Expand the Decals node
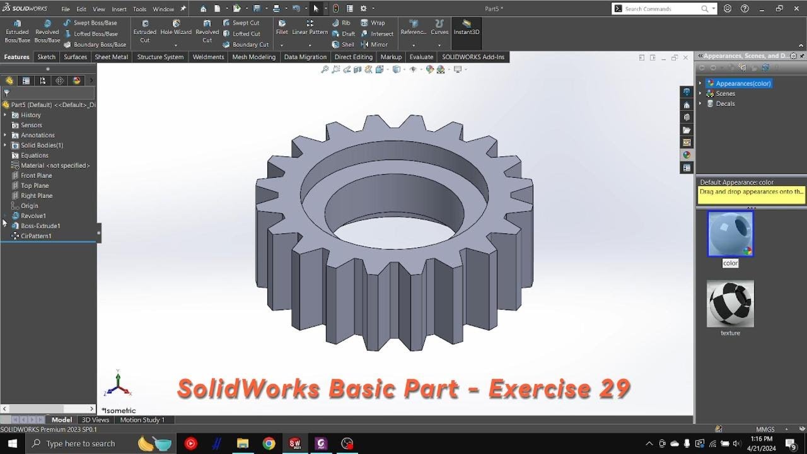This screenshot has width=807, height=454. (x=700, y=103)
